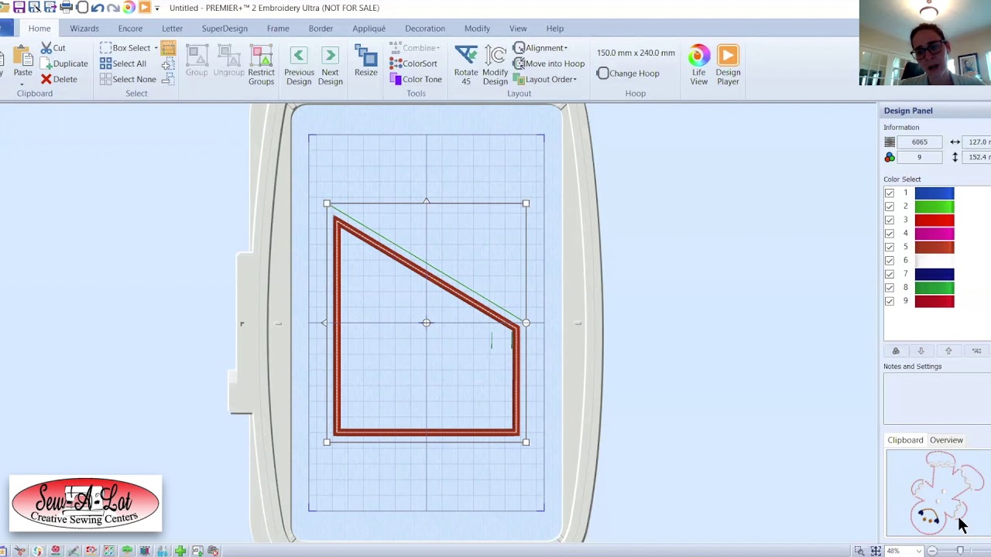The image size is (991, 557).
Task: Click the Save icon in quick access toolbar
Action: click(x=19, y=8)
